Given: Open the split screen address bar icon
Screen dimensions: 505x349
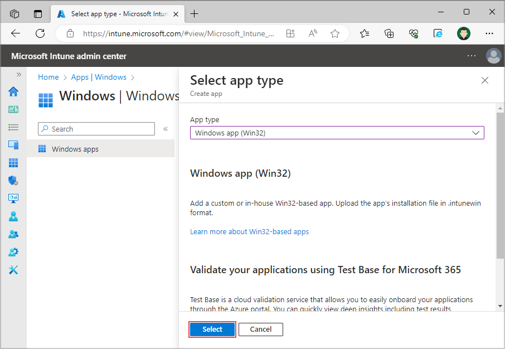Looking at the screenshot, I should click(290, 33).
